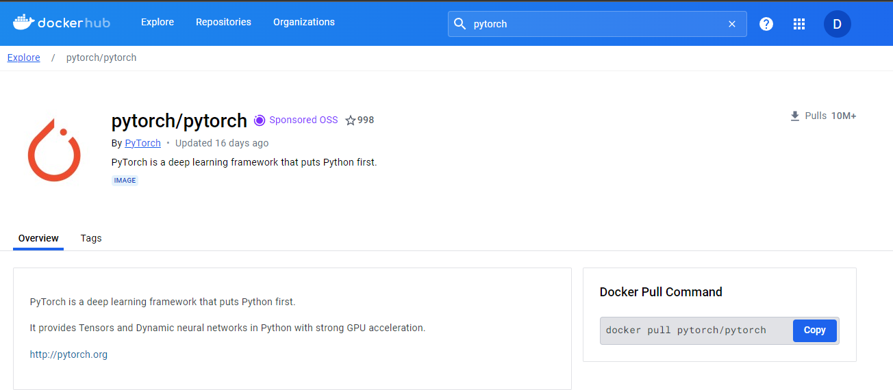
Task: Switch to the Tags tab
Action: pyautogui.click(x=91, y=238)
